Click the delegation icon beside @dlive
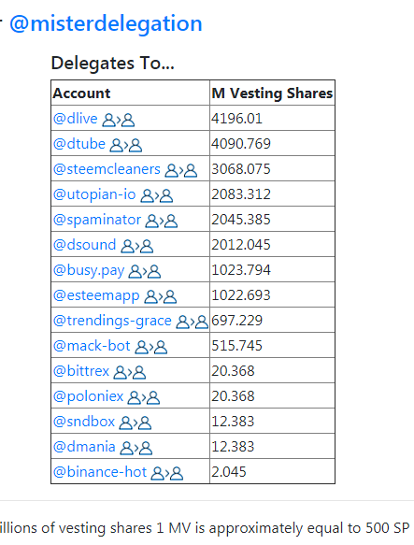This screenshot has width=414, height=545. [x=118, y=120]
